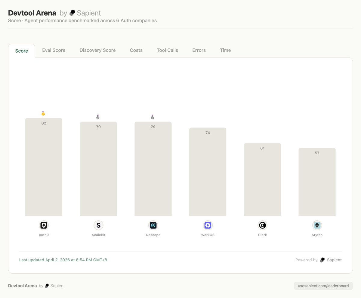The width and height of the screenshot is (361, 298).
Task: Click the Clerk label under the chart
Action: [x=262, y=235]
